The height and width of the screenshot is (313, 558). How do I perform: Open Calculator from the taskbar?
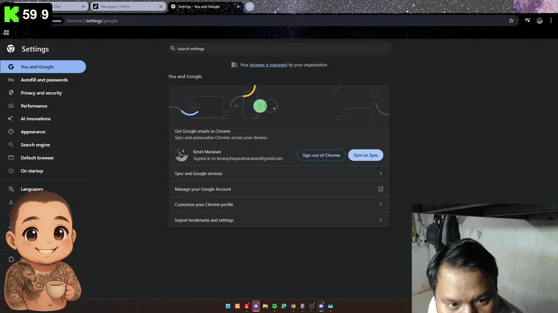click(x=303, y=306)
